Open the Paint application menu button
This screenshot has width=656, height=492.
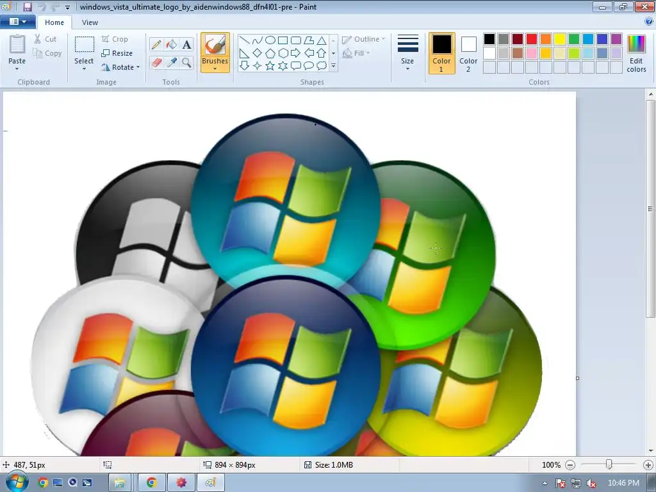point(17,22)
